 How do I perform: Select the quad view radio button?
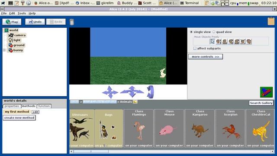(214, 32)
